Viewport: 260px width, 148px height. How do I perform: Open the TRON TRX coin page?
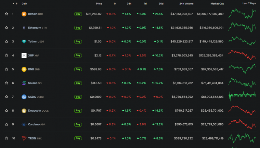(35, 138)
